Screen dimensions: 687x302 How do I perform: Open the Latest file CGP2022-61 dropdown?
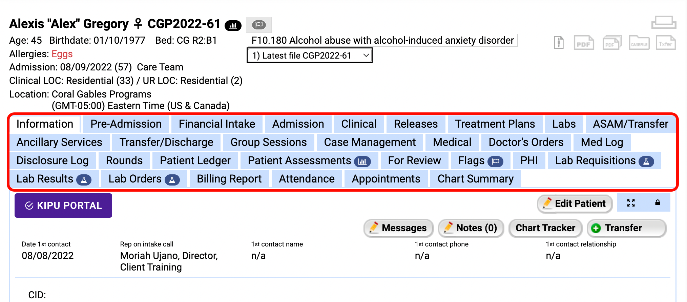pos(309,55)
